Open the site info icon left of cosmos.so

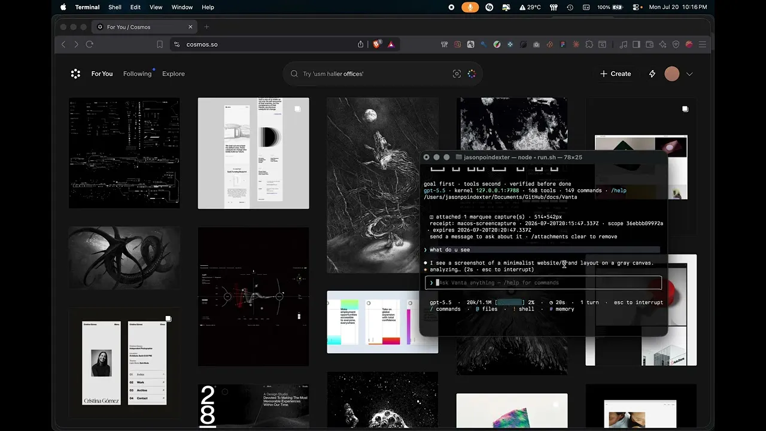(176, 44)
